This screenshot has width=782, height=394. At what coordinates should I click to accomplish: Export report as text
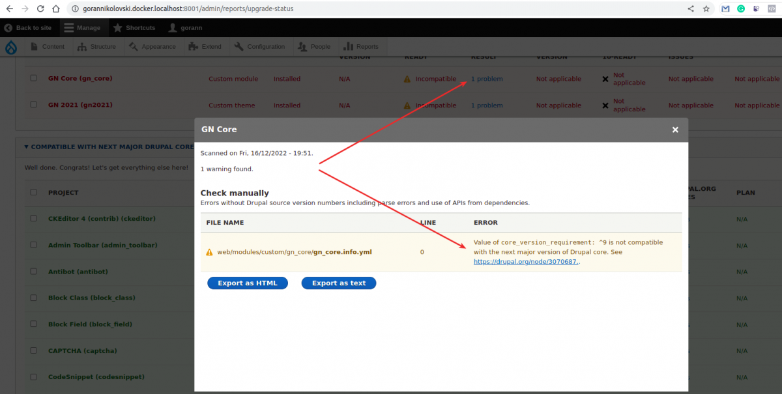[x=339, y=283]
